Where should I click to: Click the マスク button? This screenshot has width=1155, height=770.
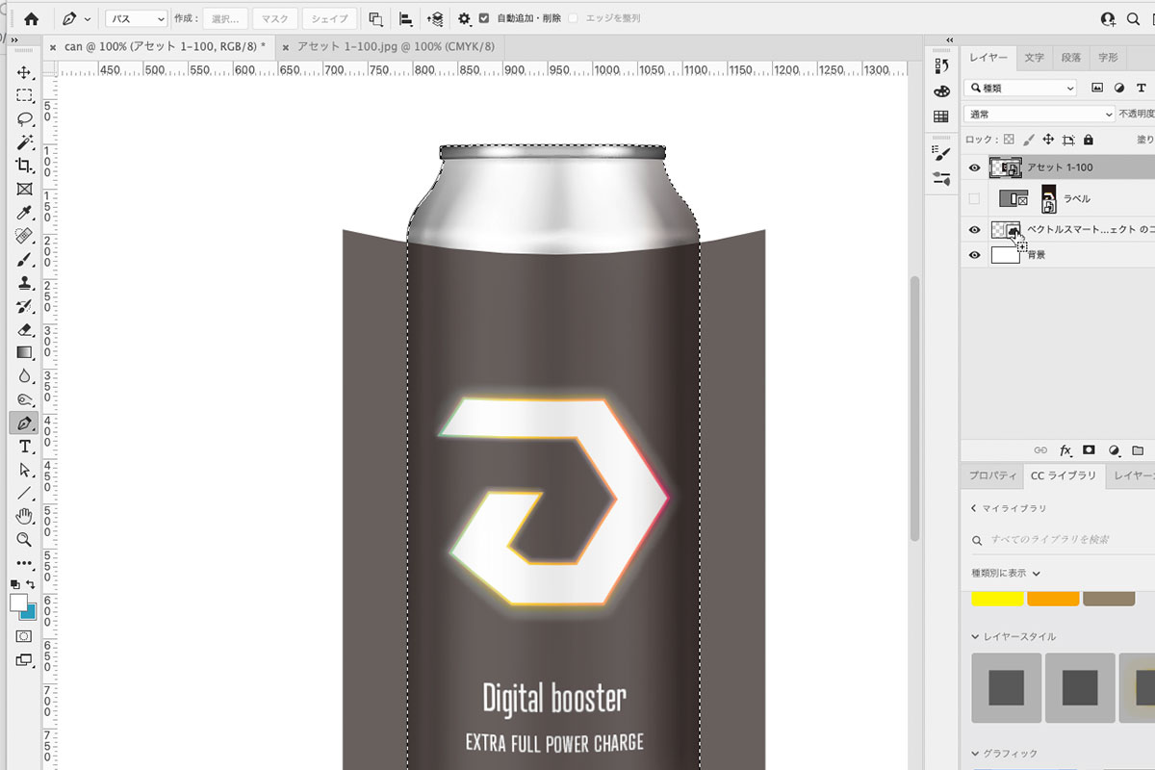click(x=274, y=18)
